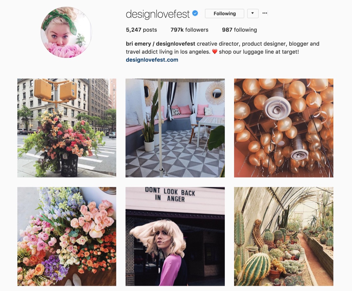The width and height of the screenshot is (352, 291).
Task: Open the Dont Look Back In Anger photo
Action: (175, 236)
